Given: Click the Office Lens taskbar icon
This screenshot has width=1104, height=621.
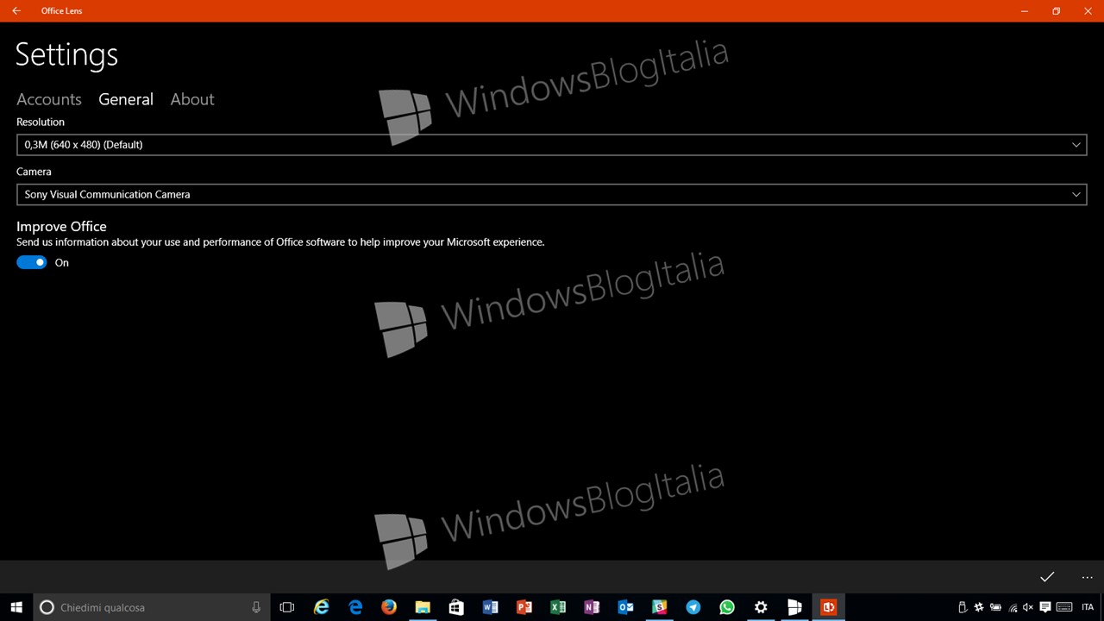Looking at the screenshot, I should tap(828, 607).
